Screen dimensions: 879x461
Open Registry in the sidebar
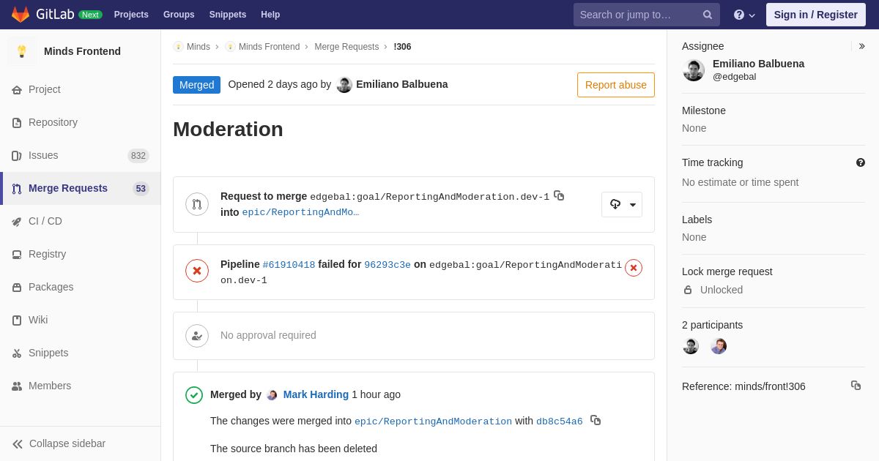pyautogui.click(x=81, y=254)
